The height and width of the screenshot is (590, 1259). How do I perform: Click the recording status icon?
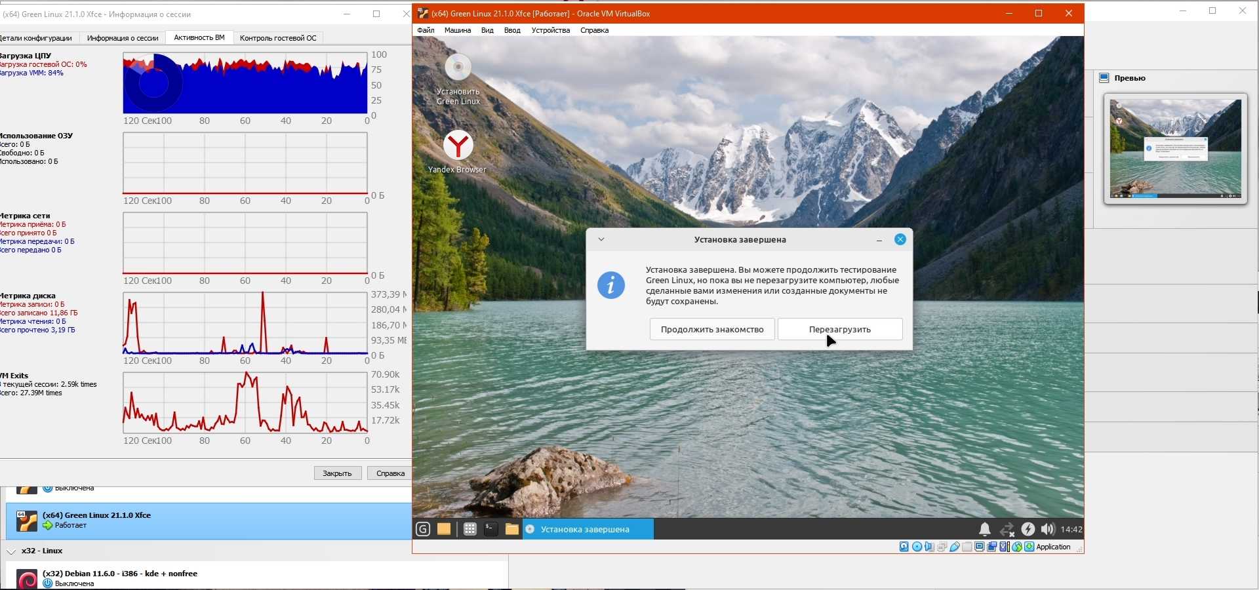(x=992, y=547)
